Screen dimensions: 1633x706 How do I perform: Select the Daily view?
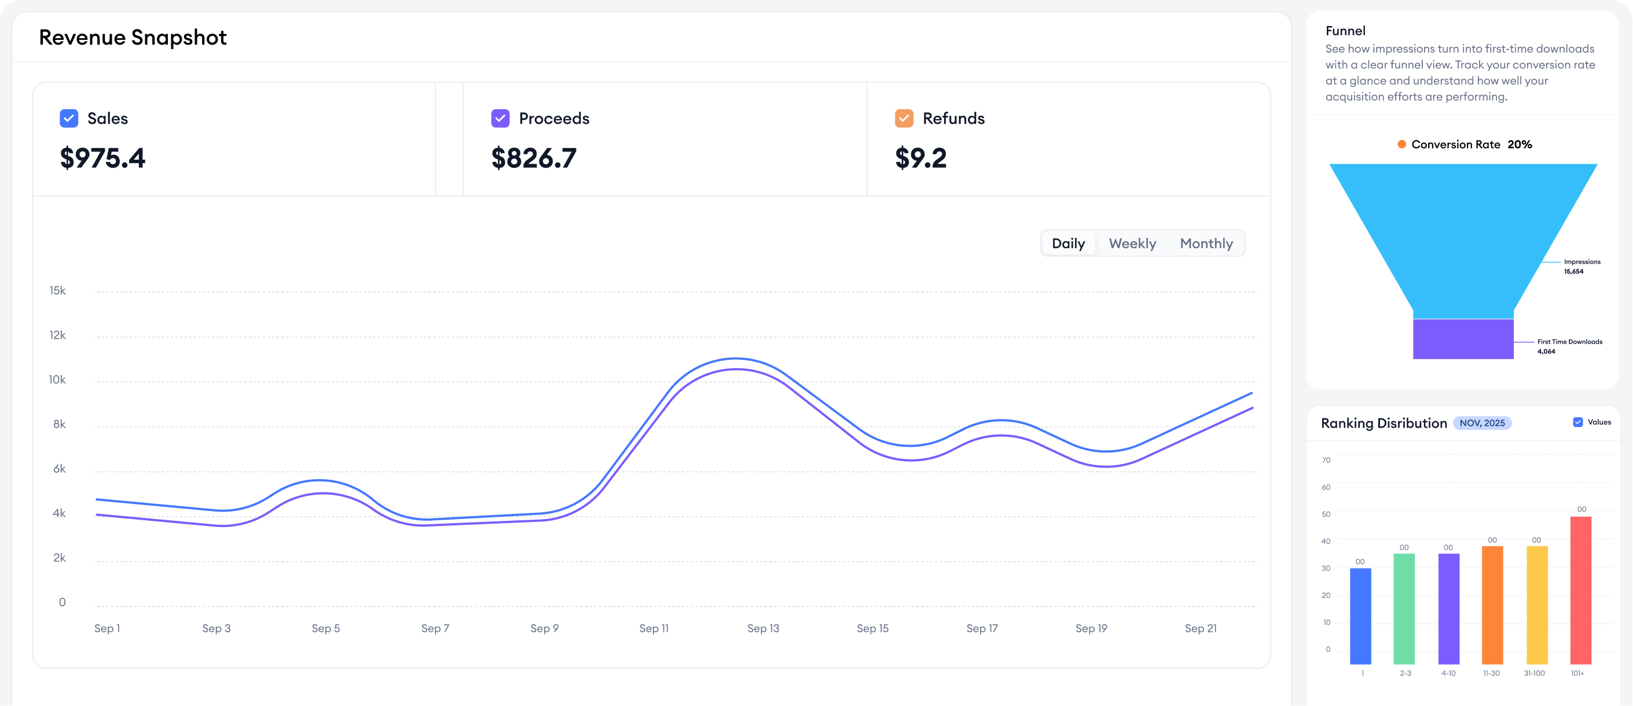pyautogui.click(x=1068, y=242)
